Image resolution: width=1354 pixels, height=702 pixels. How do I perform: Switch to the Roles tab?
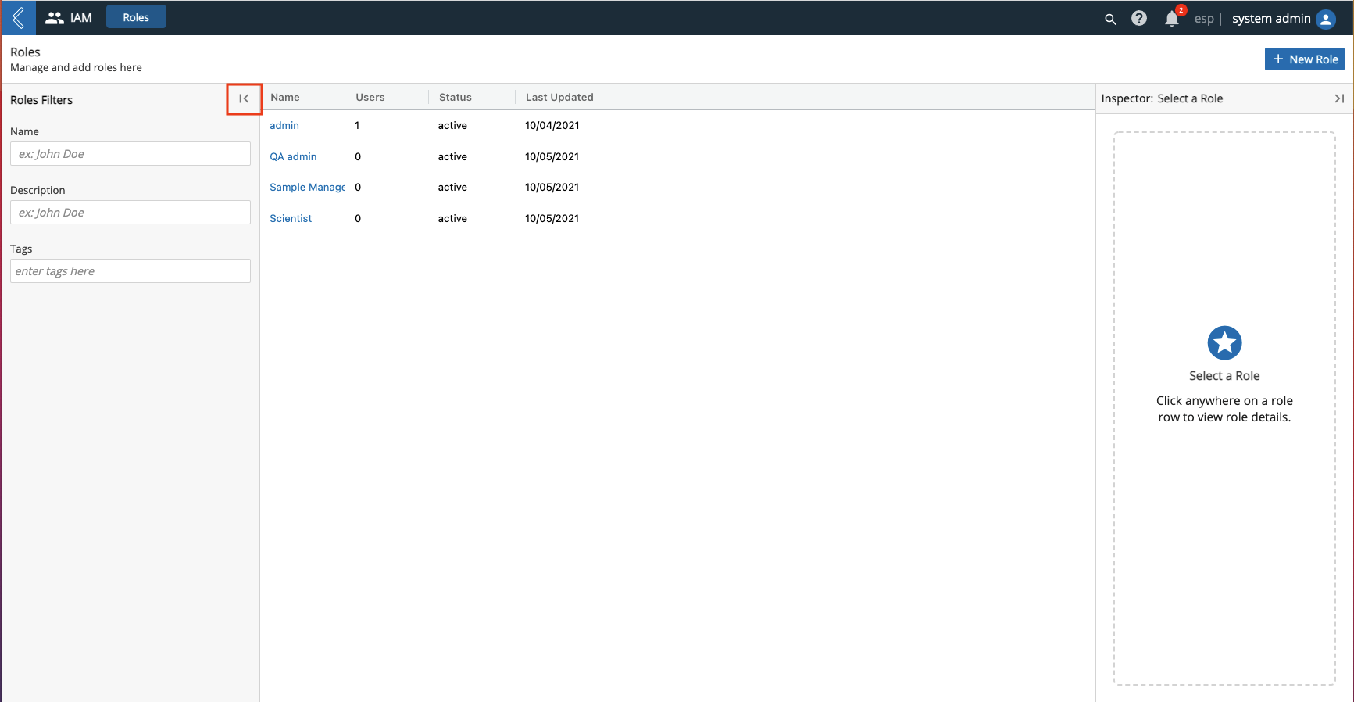pyautogui.click(x=136, y=17)
